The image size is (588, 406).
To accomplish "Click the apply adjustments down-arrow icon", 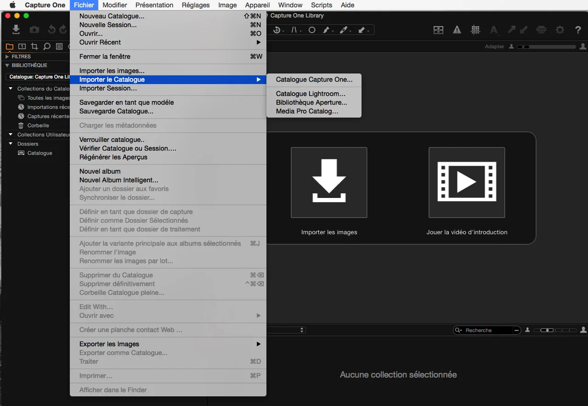I will (x=523, y=30).
